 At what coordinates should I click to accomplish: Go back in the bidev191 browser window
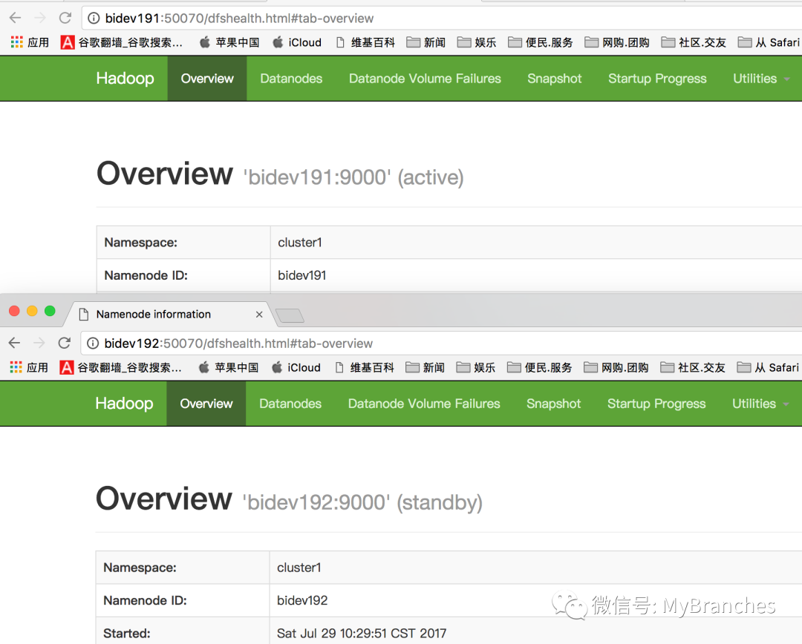(16, 18)
